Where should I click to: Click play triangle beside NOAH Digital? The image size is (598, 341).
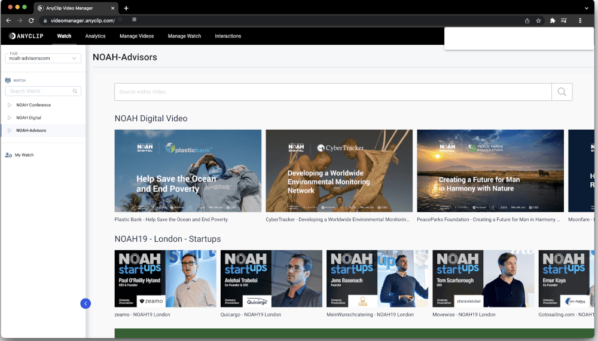[10, 118]
